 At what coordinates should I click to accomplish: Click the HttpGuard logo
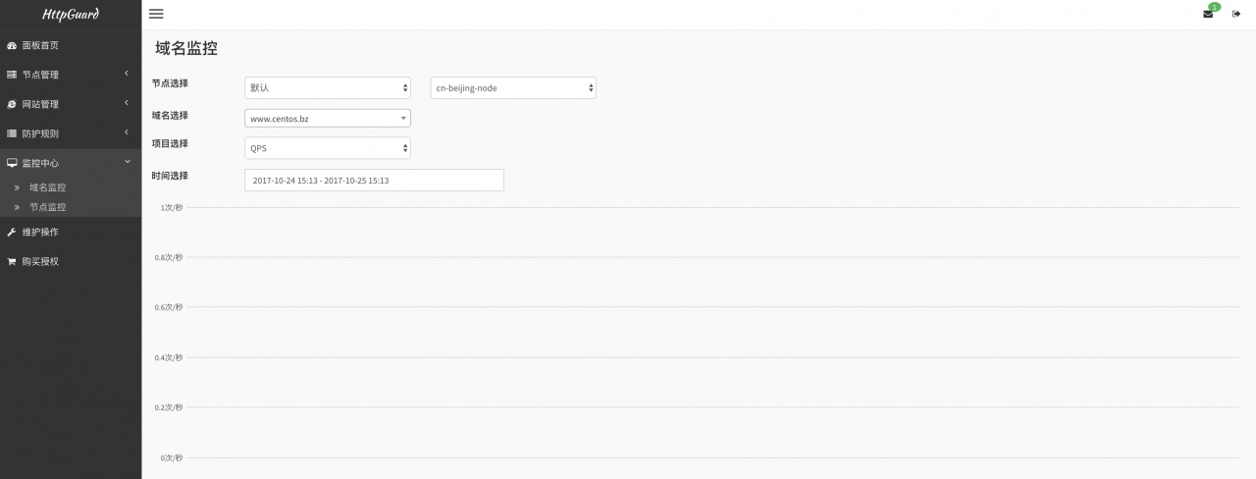[x=71, y=14]
